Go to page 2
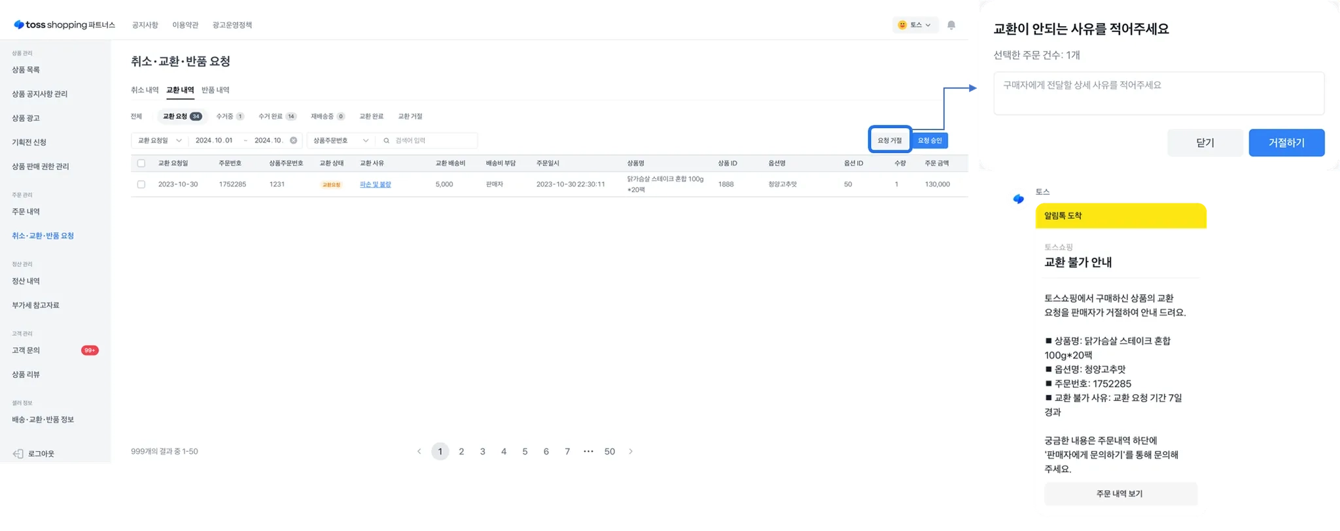This screenshot has width=1340, height=531. pos(461,452)
